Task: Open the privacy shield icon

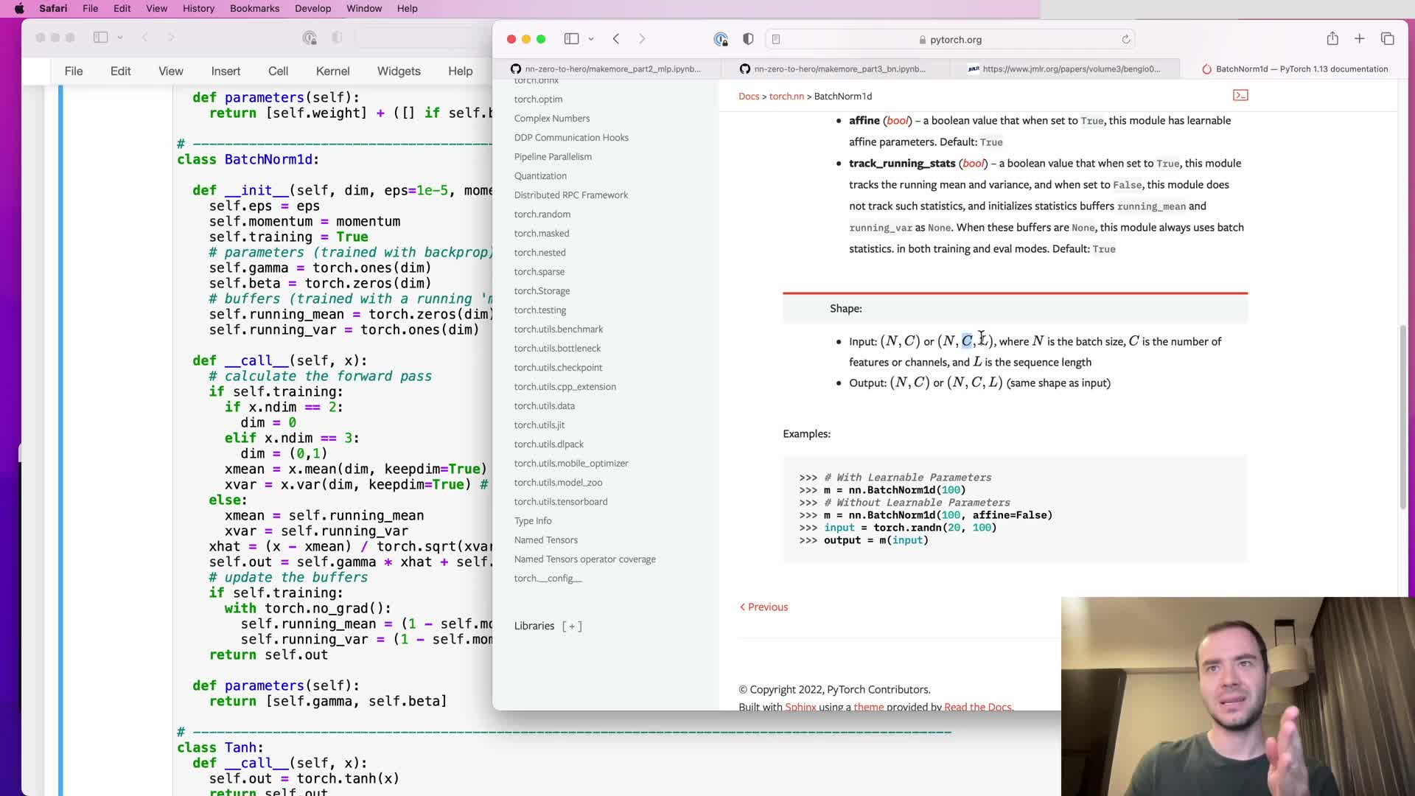Action: tap(748, 39)
